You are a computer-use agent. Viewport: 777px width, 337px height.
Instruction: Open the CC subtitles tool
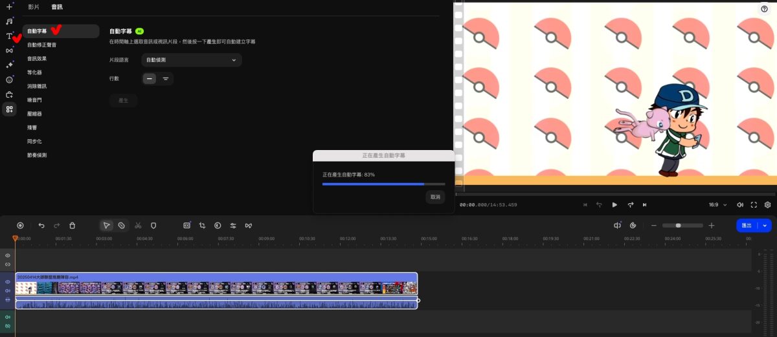pyautogui.click(x=186, y=225)
